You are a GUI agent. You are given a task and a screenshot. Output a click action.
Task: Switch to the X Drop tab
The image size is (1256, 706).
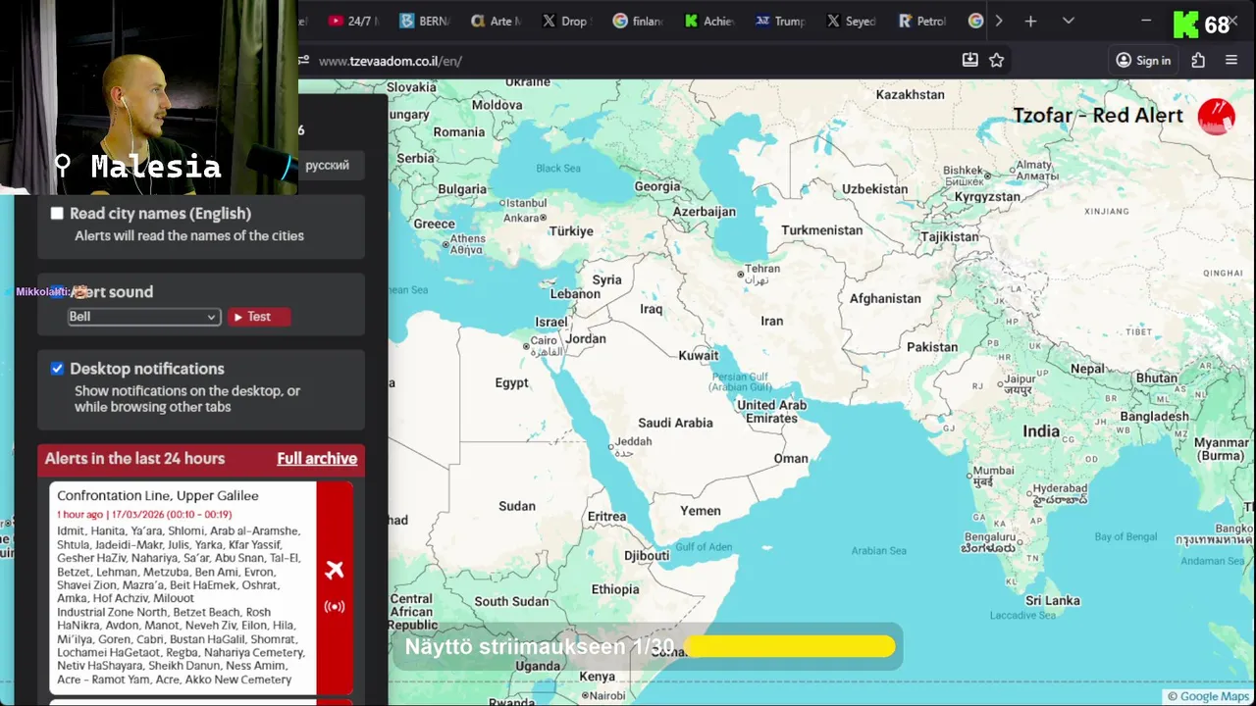[566, 21]
